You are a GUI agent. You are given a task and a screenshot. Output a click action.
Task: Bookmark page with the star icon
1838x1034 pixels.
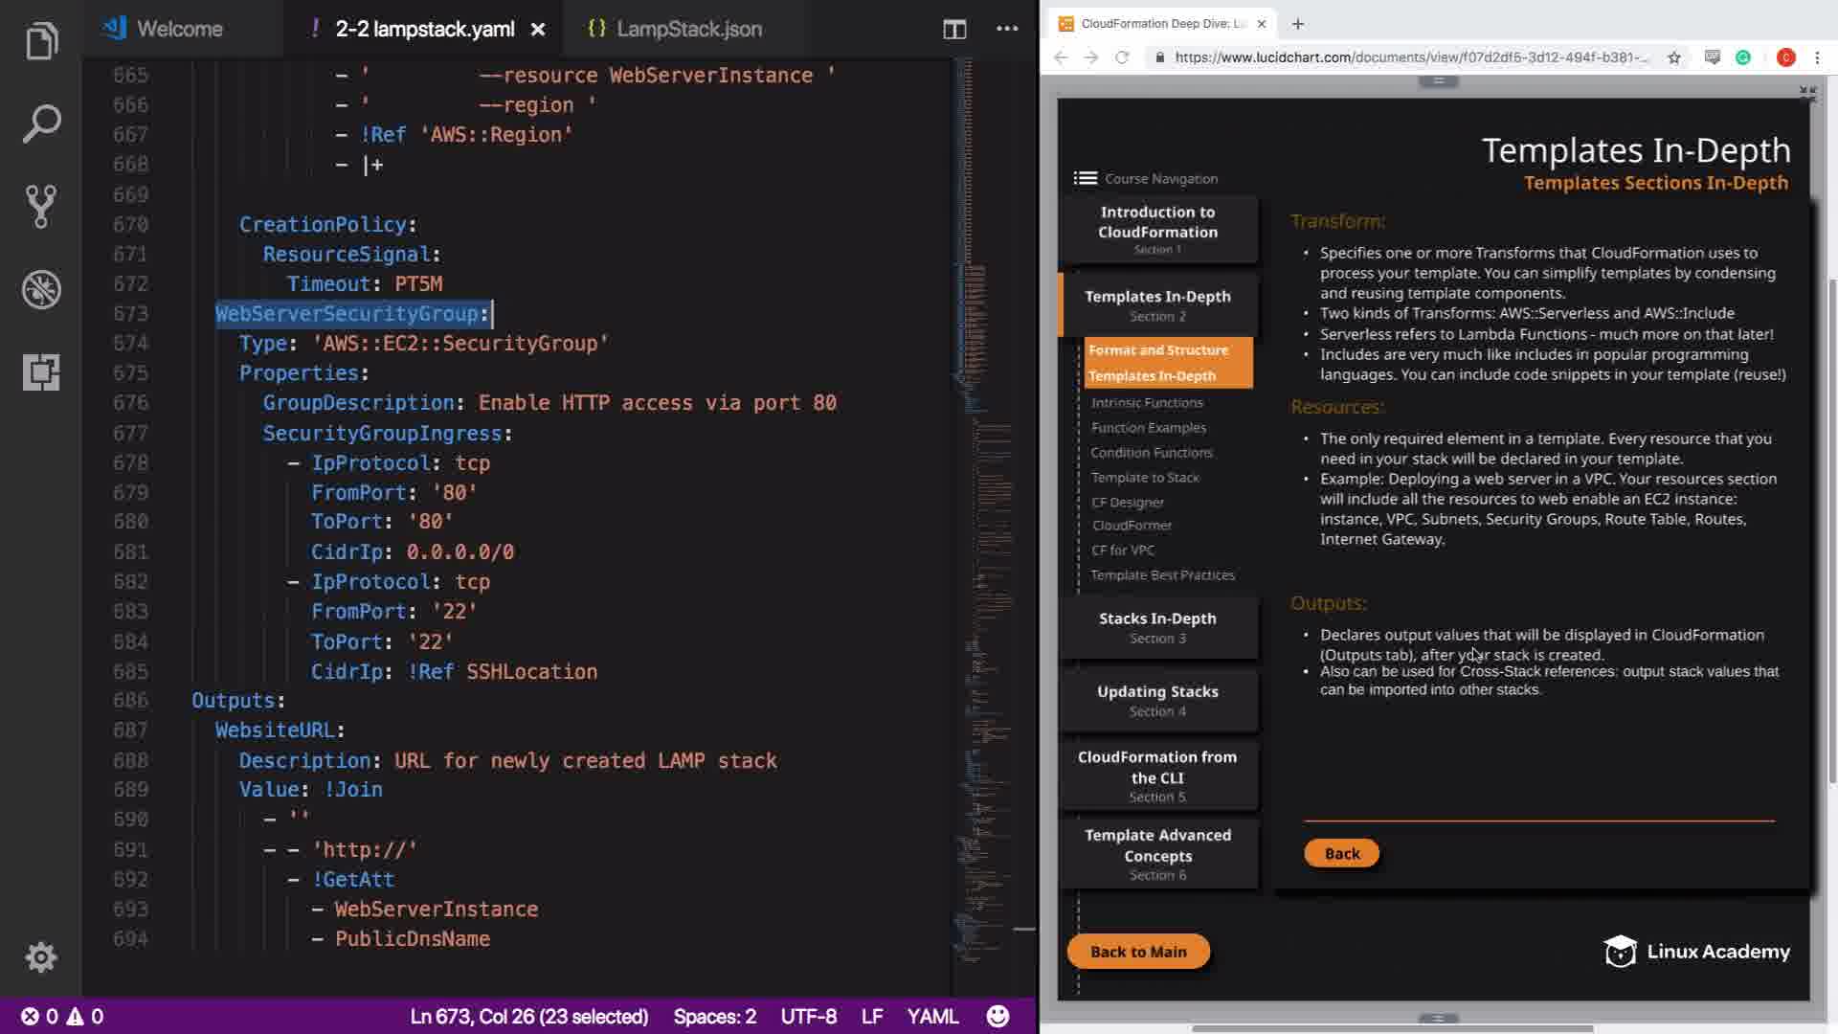pos(1673,57)
